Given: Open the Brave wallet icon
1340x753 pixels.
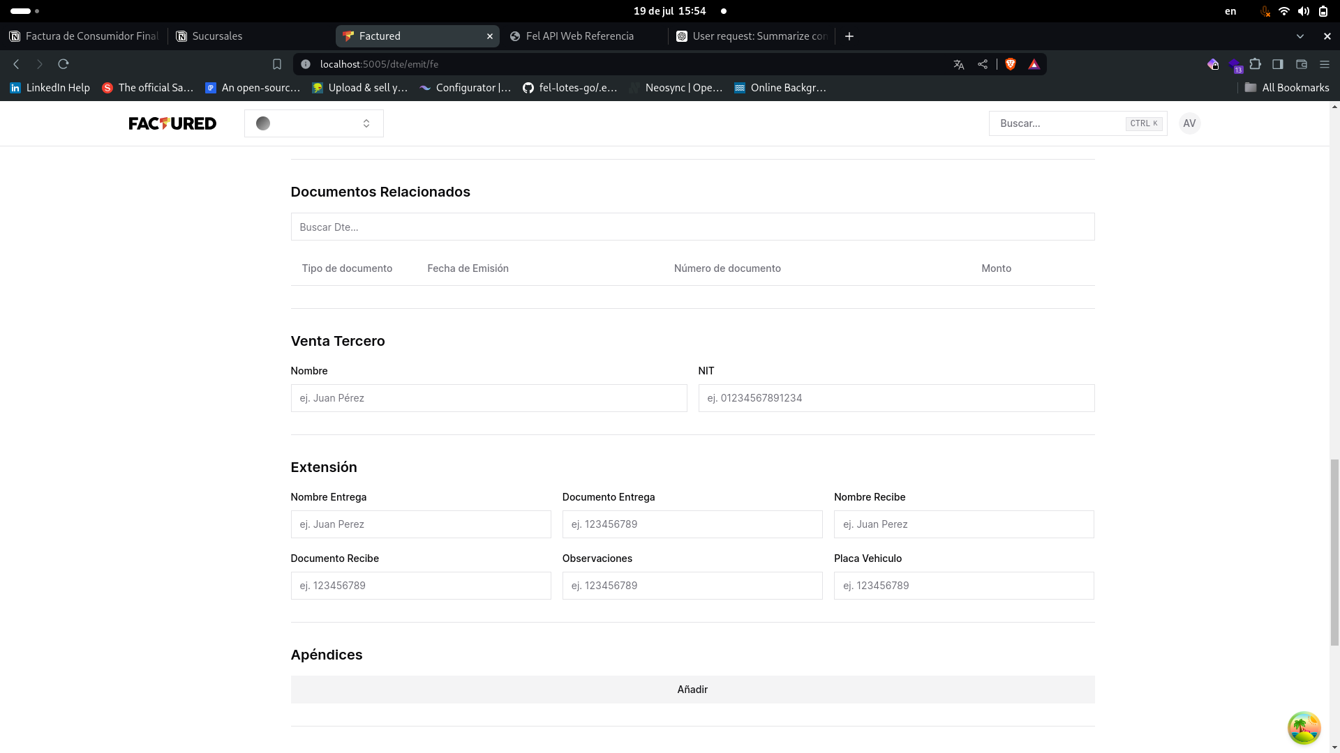Looking at the screenshot, I should coord(1302,64).
